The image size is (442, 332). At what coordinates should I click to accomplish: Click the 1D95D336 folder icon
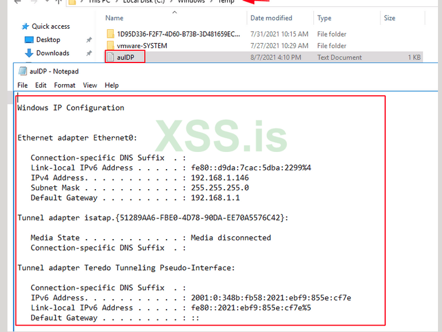tap(110, 34)
